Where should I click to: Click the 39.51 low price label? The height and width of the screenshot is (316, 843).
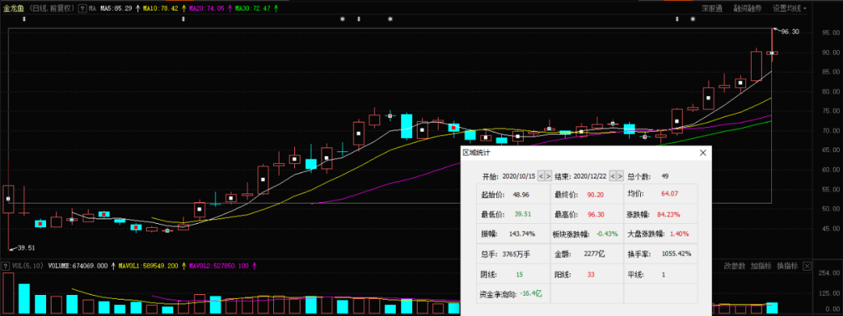[27, 248]
